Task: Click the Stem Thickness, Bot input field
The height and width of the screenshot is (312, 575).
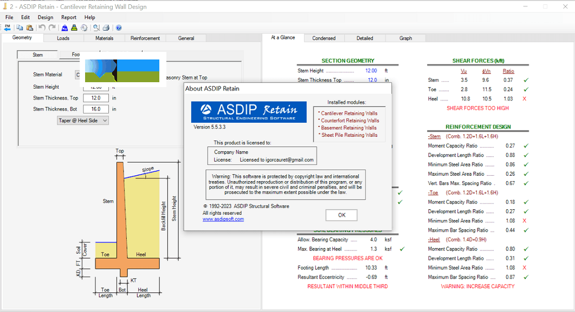Action: (x=96, y=109)
